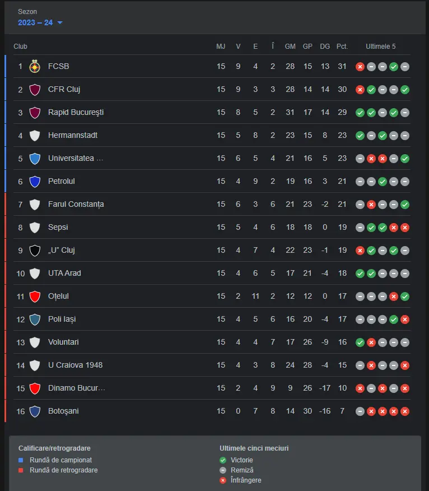This screenshot has height=491, width=429.
Task: Click the Botoșani shield icon
Action: click(x=35, y=411)
